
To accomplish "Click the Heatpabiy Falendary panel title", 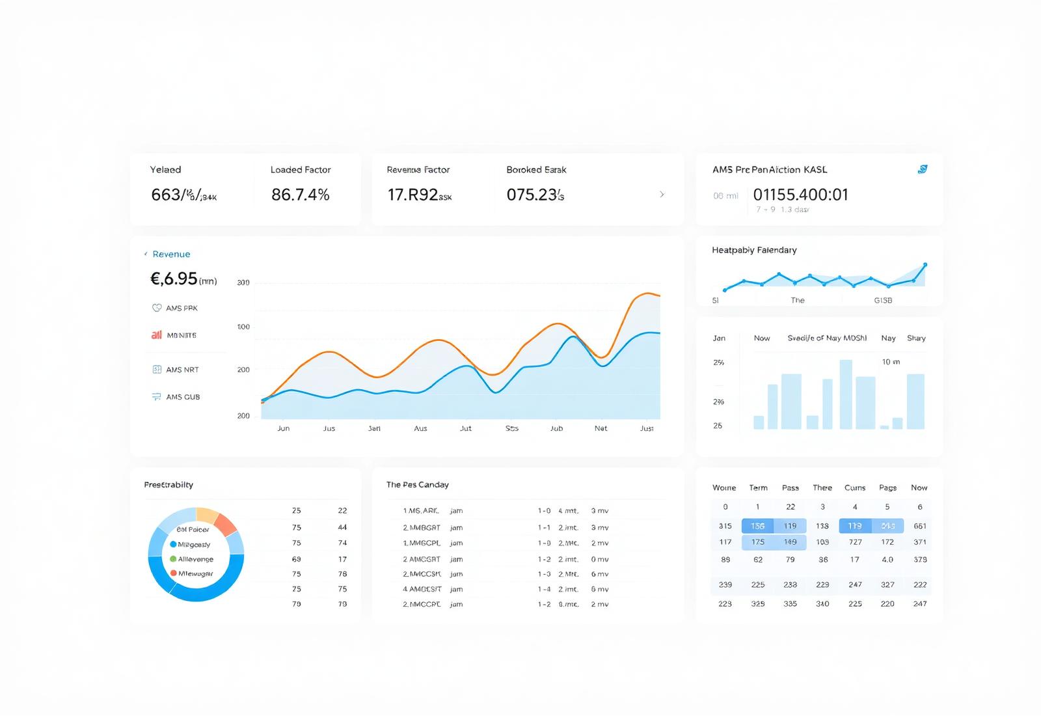I will pyautogui.click(x=754, y=250).
